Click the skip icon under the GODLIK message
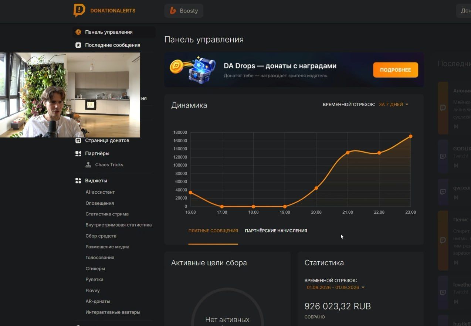Screen dimensions: 471x326 point(456,166)
